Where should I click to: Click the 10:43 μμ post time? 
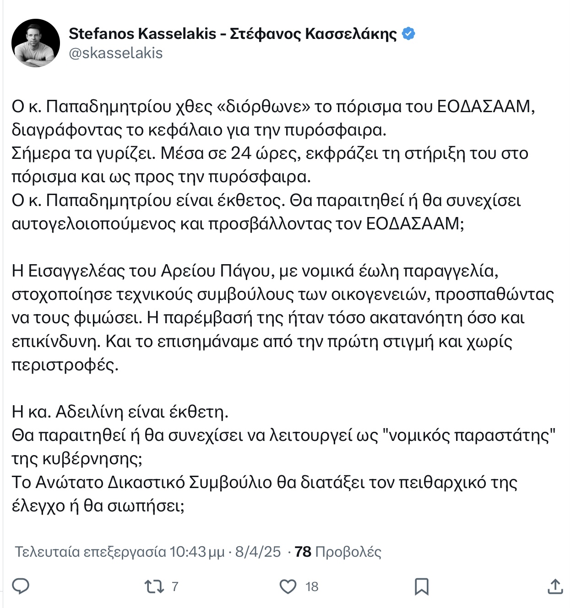[197, 552]
